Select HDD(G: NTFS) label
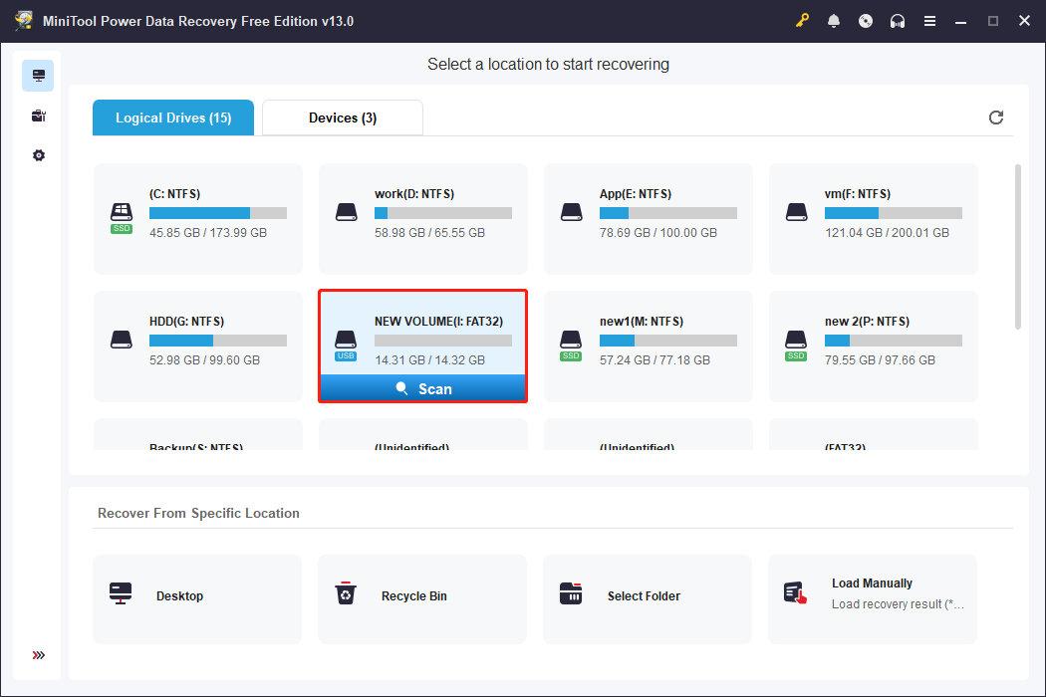Image resolution: width=1046 pixels, height=697 pixels. 187,322
